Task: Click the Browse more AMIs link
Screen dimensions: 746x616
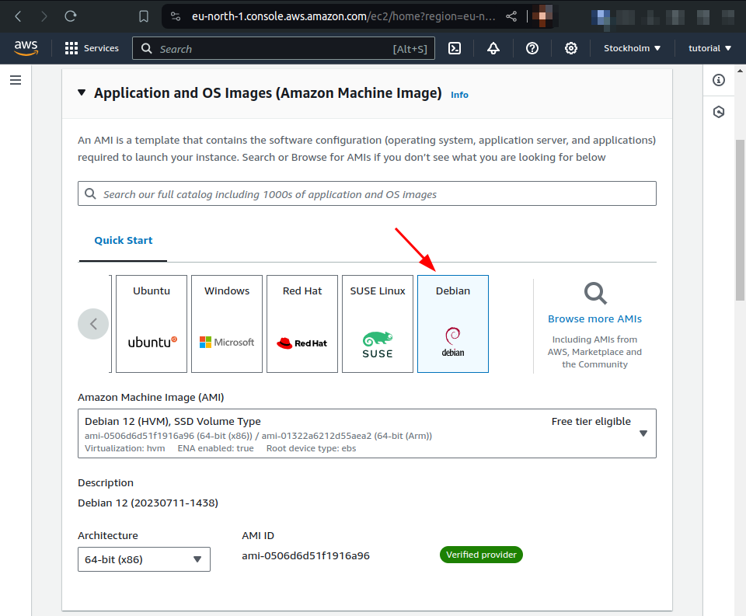Action: (x=594, y=318)
